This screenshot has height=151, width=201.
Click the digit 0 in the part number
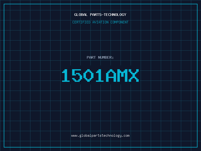click(x=88, y=75)
